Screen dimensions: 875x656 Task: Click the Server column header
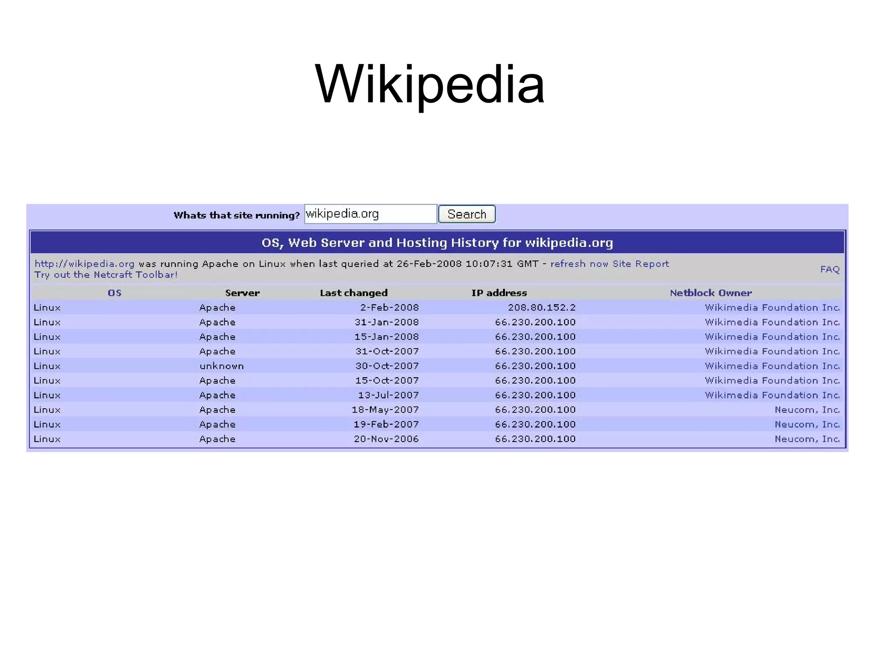242,293
